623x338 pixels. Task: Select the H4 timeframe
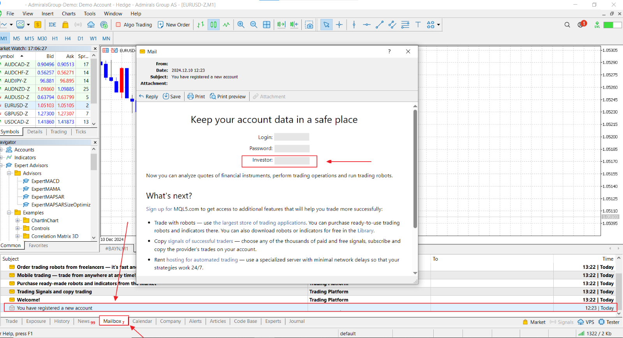tap(68, 38)
